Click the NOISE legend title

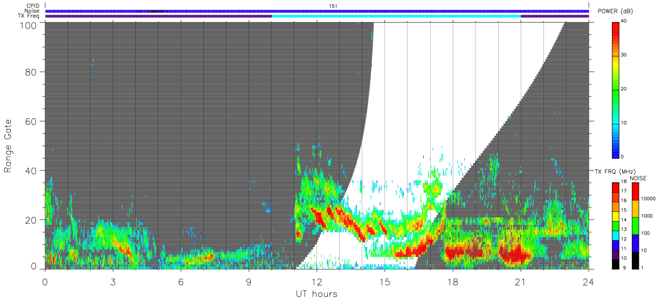[638, 178]
